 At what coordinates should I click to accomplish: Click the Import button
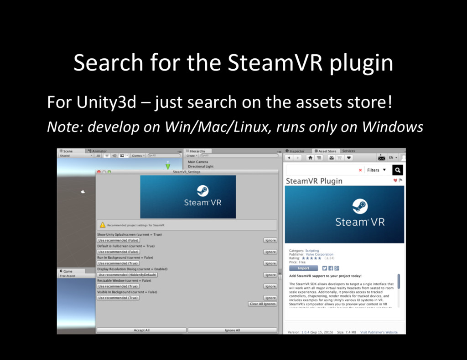pyautogui.click(x=303, y=268)
